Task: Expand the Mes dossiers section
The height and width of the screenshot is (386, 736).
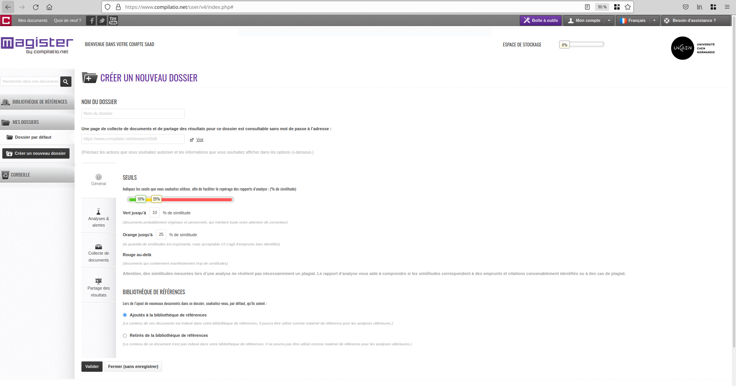Action: [x=37, y=122]
